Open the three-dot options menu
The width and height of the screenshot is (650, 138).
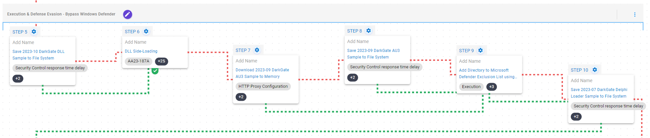point(635,14)
